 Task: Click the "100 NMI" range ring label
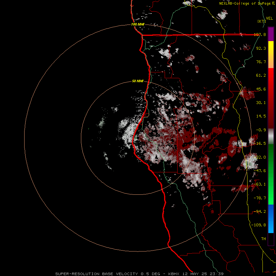click(138, 24)
